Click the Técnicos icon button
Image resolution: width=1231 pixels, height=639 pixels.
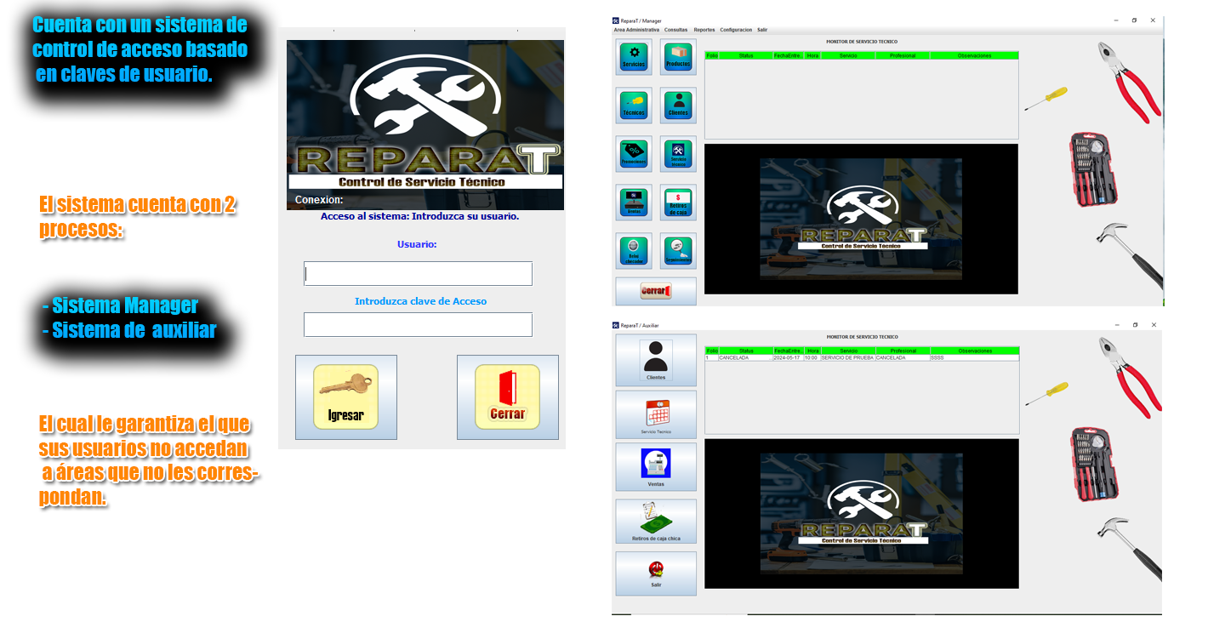pos(634,105)
